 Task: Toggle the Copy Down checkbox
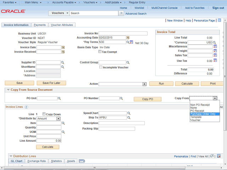(44, 114)
